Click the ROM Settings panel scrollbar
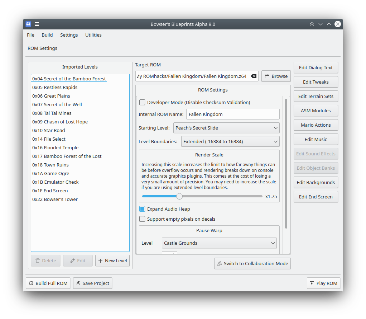Screen dimensions: 366x319 pyautogui.click(x=286, y=164)
